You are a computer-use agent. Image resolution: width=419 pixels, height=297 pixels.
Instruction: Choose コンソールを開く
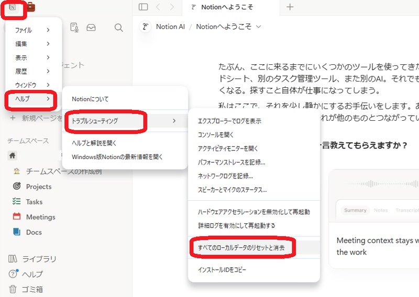pos(254,135)
